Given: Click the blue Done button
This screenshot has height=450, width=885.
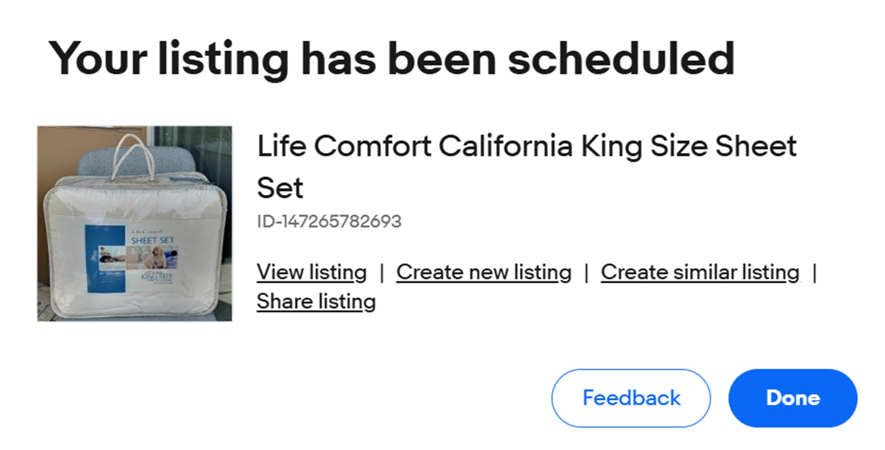Looking at the screenshot, I should pos(793,398).
